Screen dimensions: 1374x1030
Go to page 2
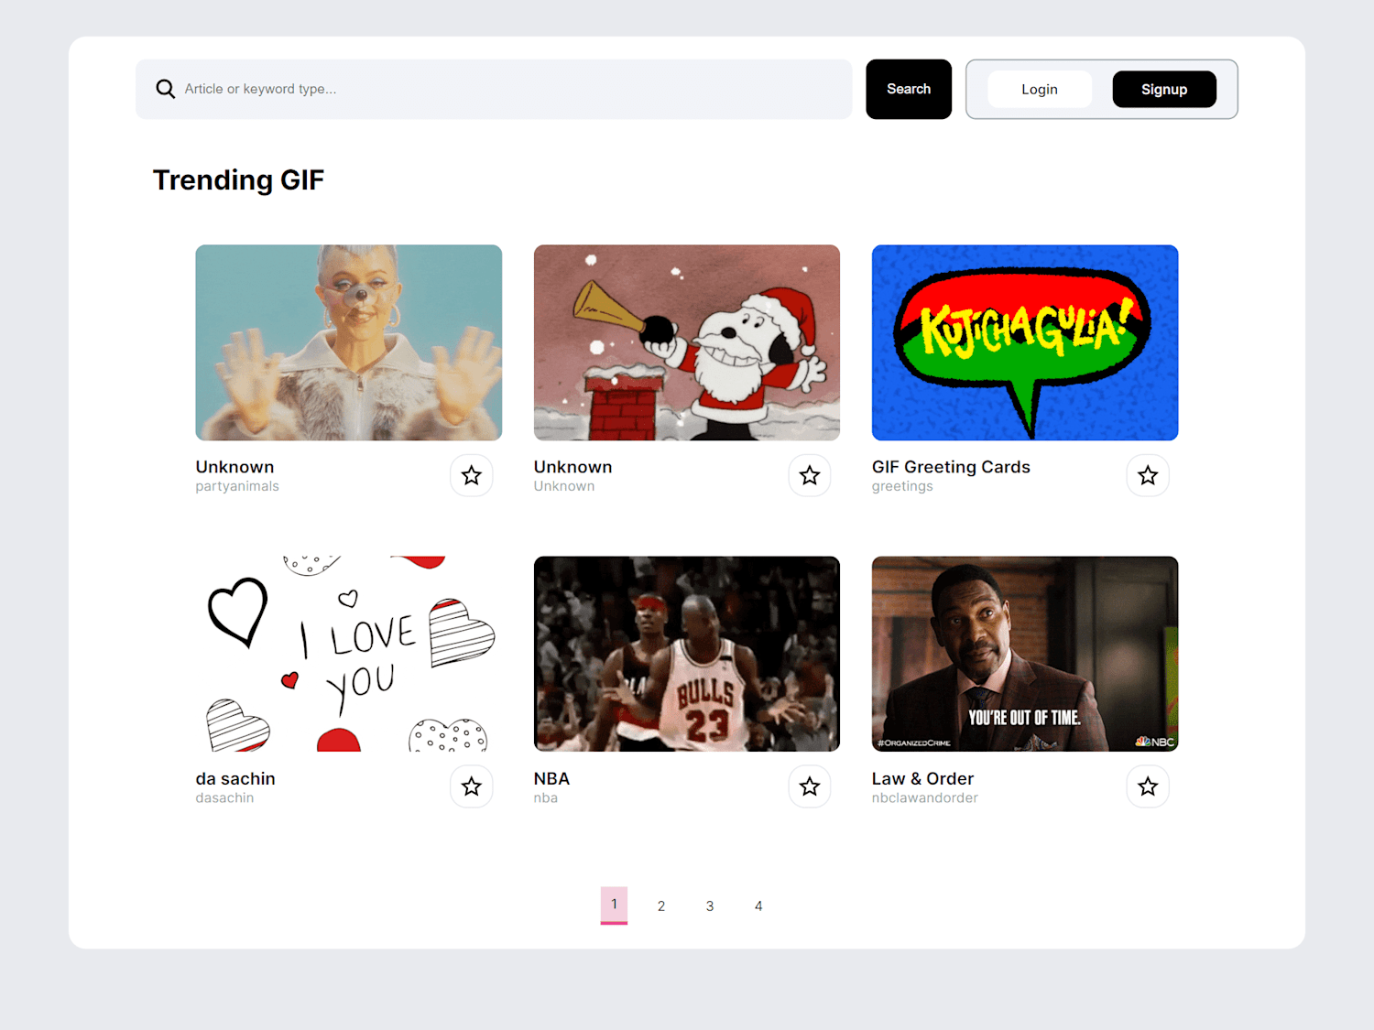tap(661, 905)
